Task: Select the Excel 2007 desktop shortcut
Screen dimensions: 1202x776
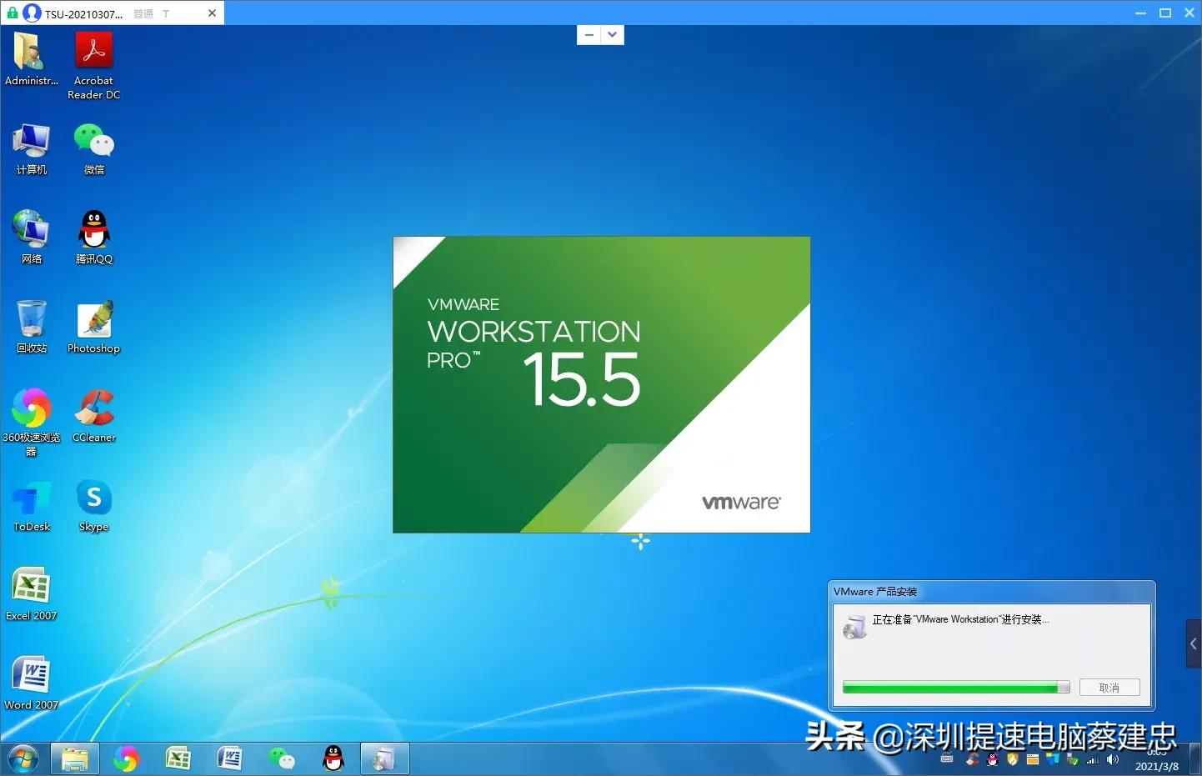Action: tap(32, 588)
